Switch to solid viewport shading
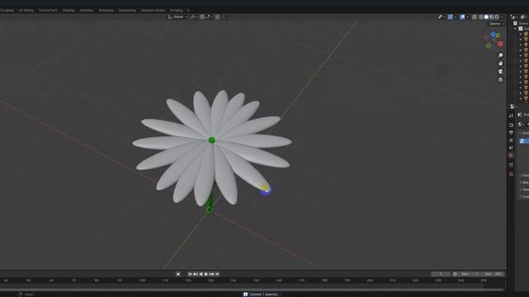 (x=487, y=16)
